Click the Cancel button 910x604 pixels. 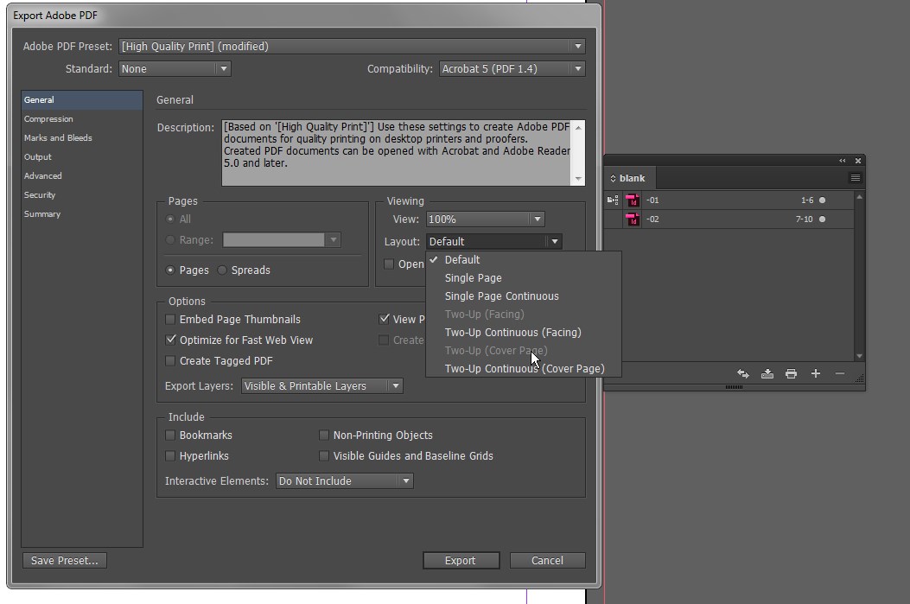pyautogui.click(x=547, y=561)
